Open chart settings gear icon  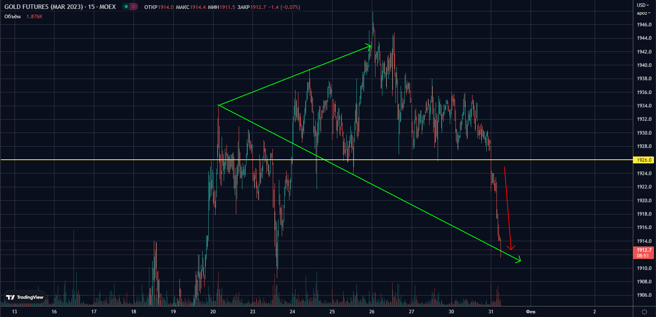point(644,312)
